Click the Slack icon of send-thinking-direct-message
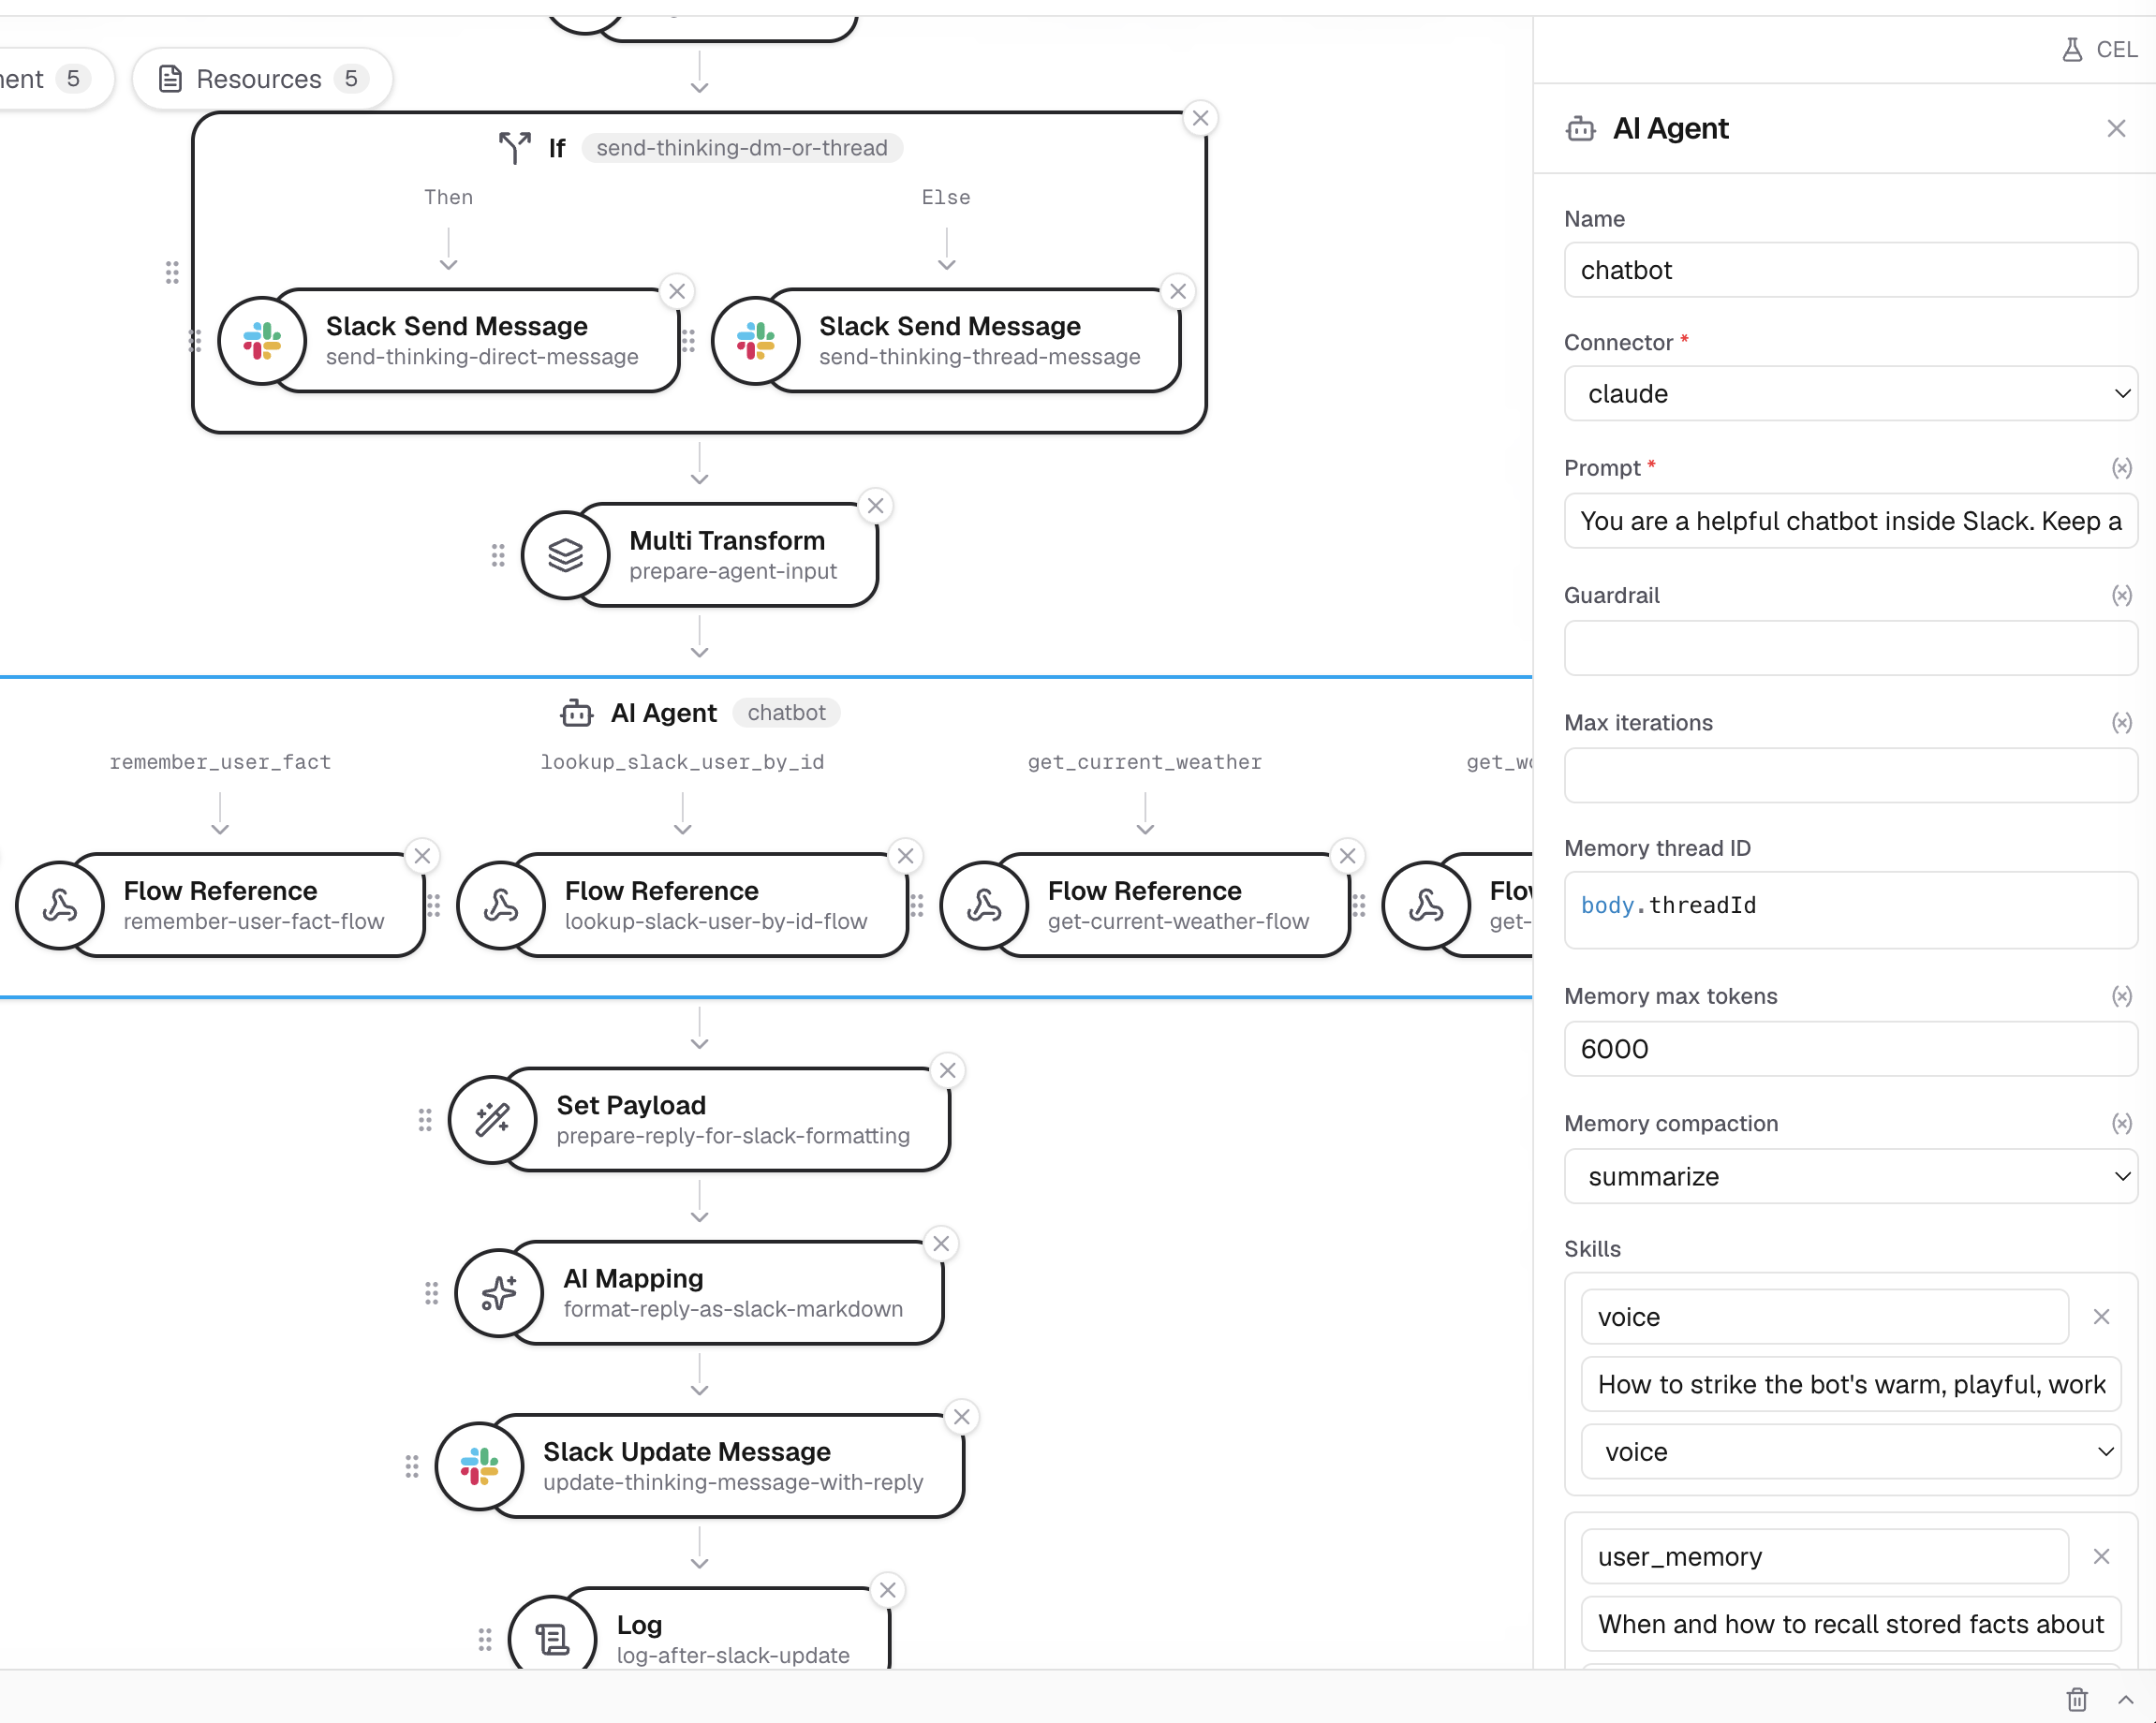Viewport: 2156px width, 1723px height. 262,341
